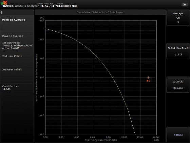190x143 pixels.
Task: Click the Cumulative Distribution of Peak Power title
Action: click(x=100, y=12)
